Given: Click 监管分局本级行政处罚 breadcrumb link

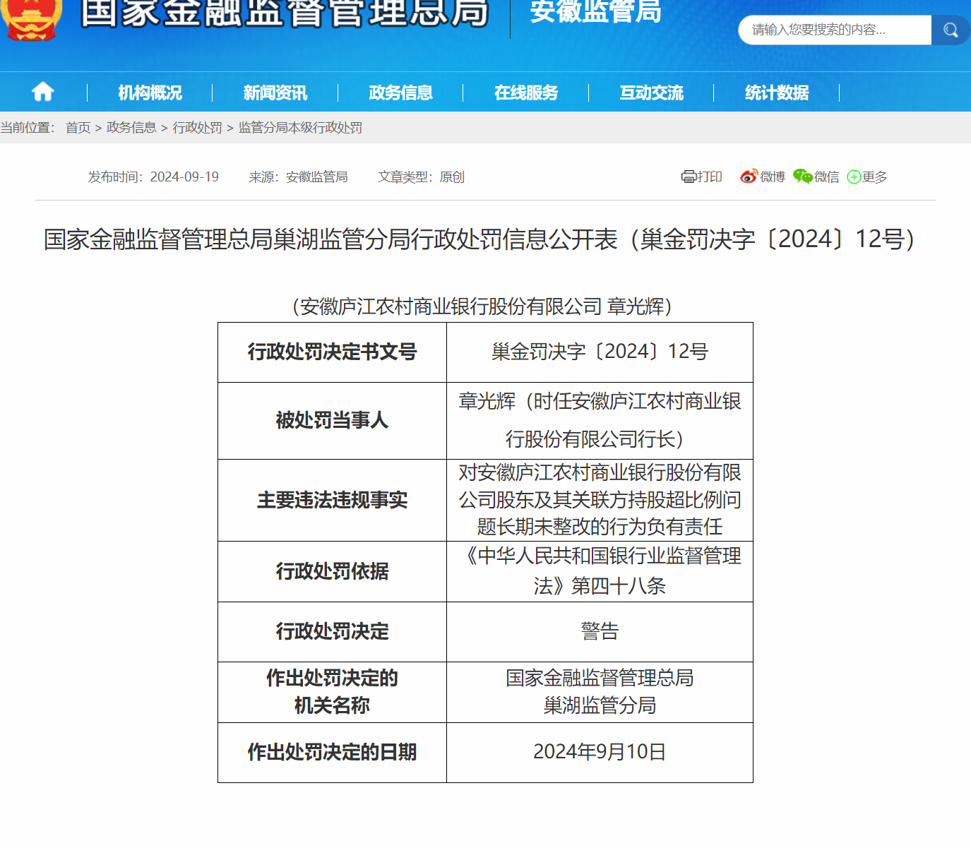Looking at the screenshot, I should (300, 128).
